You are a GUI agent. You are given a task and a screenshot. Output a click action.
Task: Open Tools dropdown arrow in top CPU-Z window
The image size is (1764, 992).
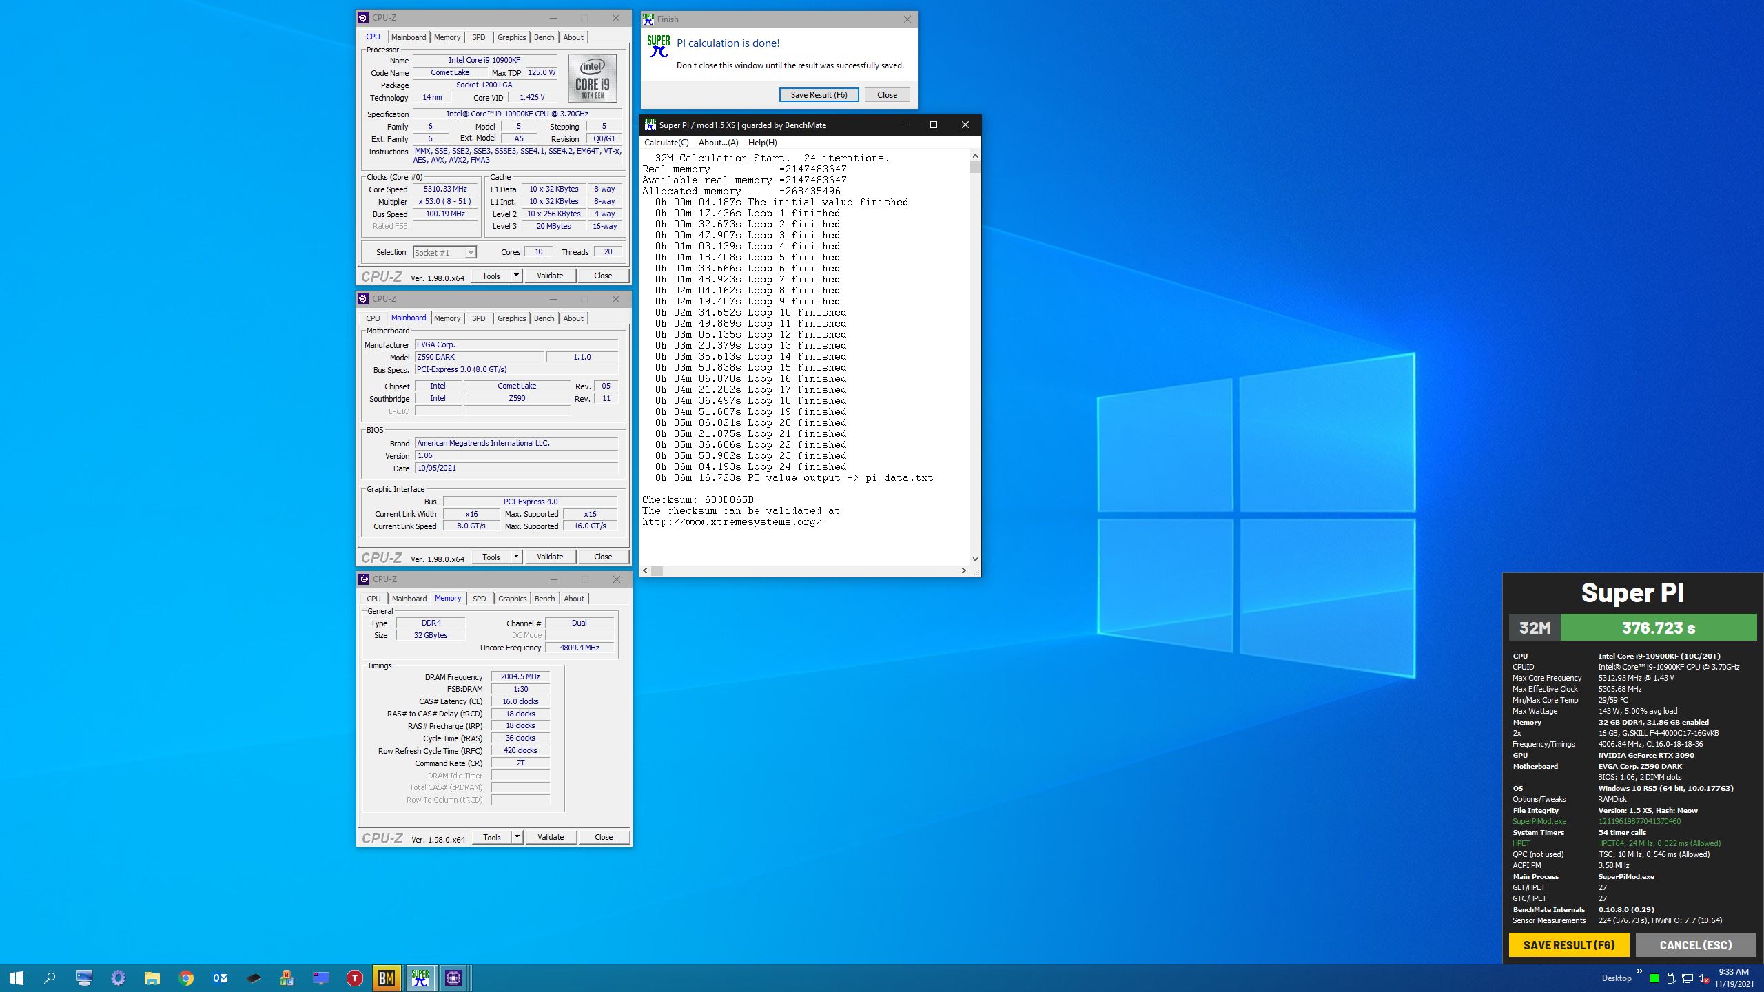(516, 276)
